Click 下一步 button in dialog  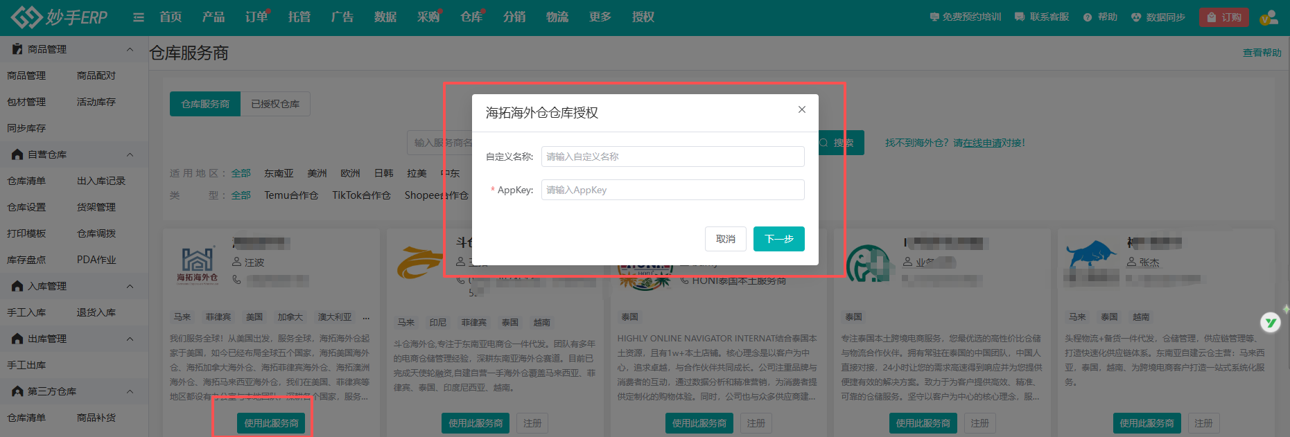778,239
